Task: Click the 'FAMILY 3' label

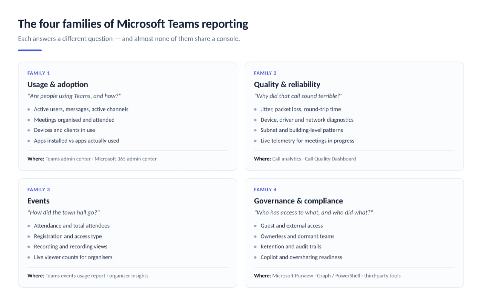Action: coord(39,190)
